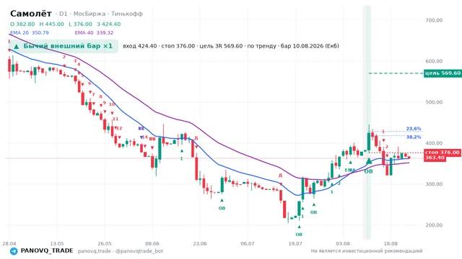This screenshot has height=259, width=462.
Task: Click the lowest OB marker near 19.07
Action: [x=299, y=235]
